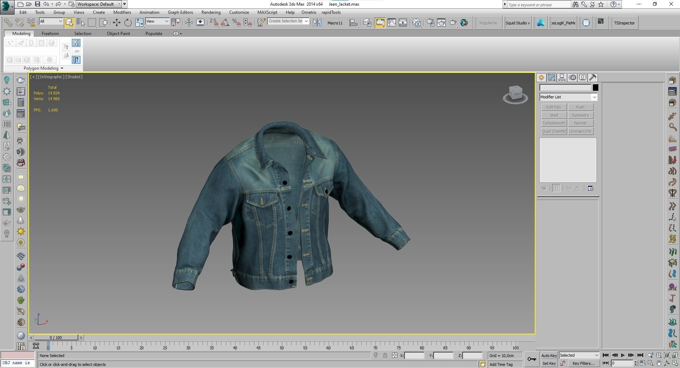This screenshot has height=368, width=680.
Task: Click the X coordinate input field
Action: click(x=414, y=355)
